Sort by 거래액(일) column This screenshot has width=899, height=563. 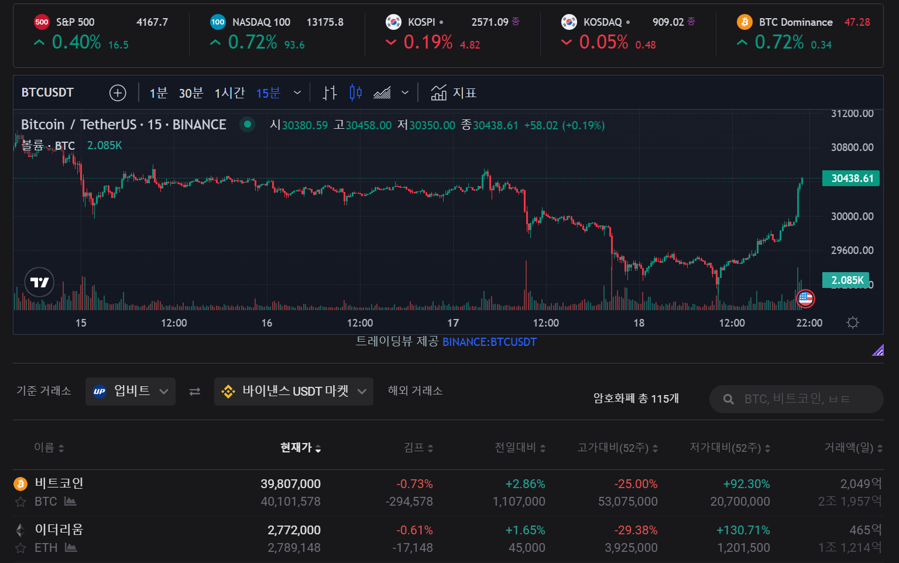tap(854, 448)
